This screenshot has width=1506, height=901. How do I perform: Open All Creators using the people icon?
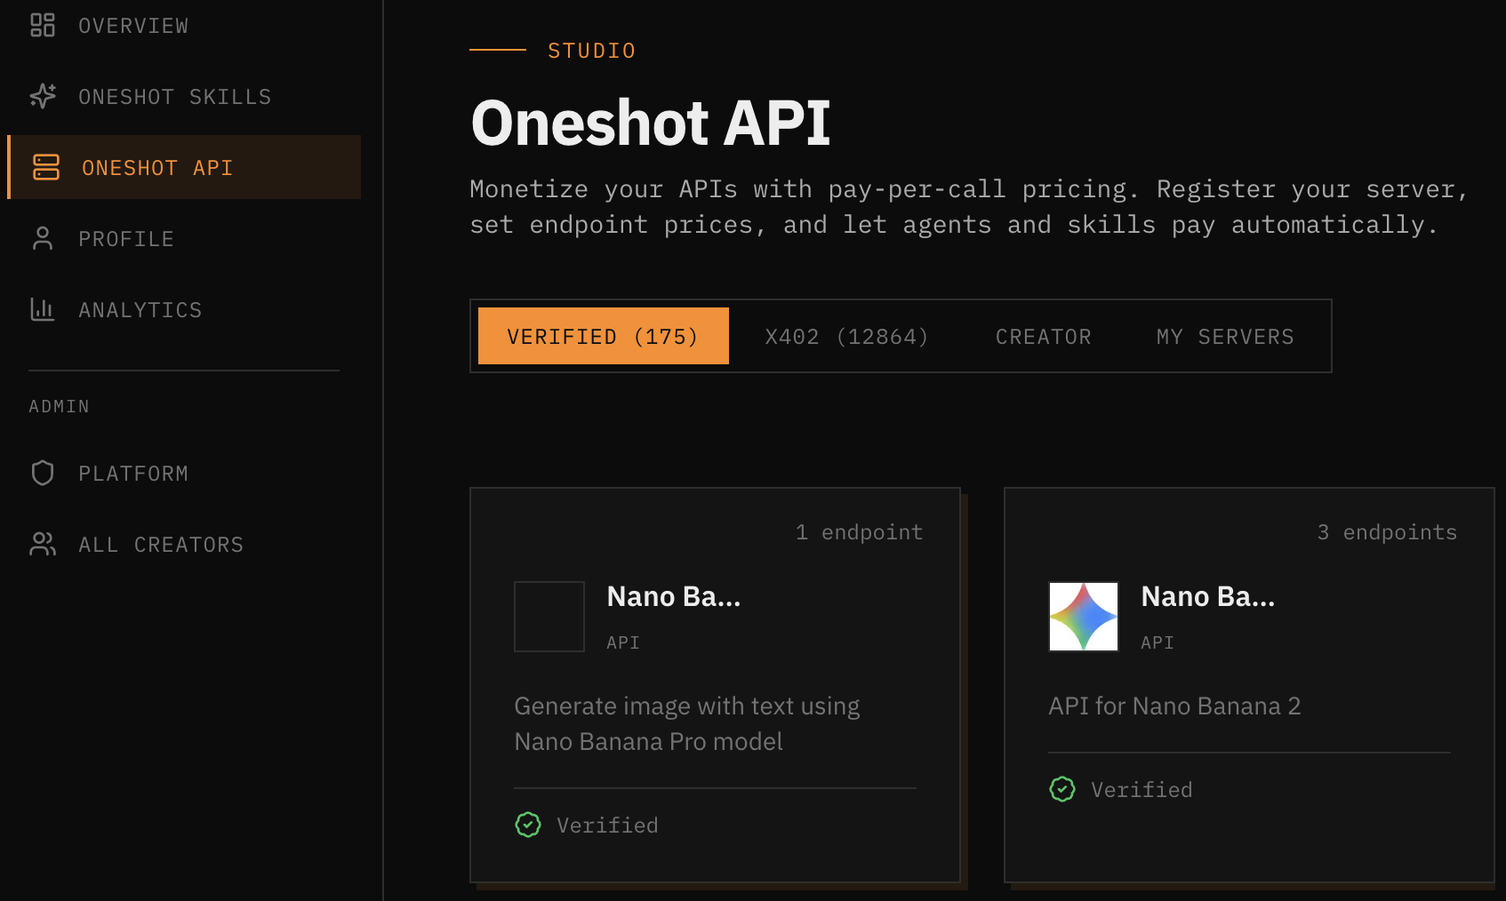pyautogui.click(x=42, y=544)
